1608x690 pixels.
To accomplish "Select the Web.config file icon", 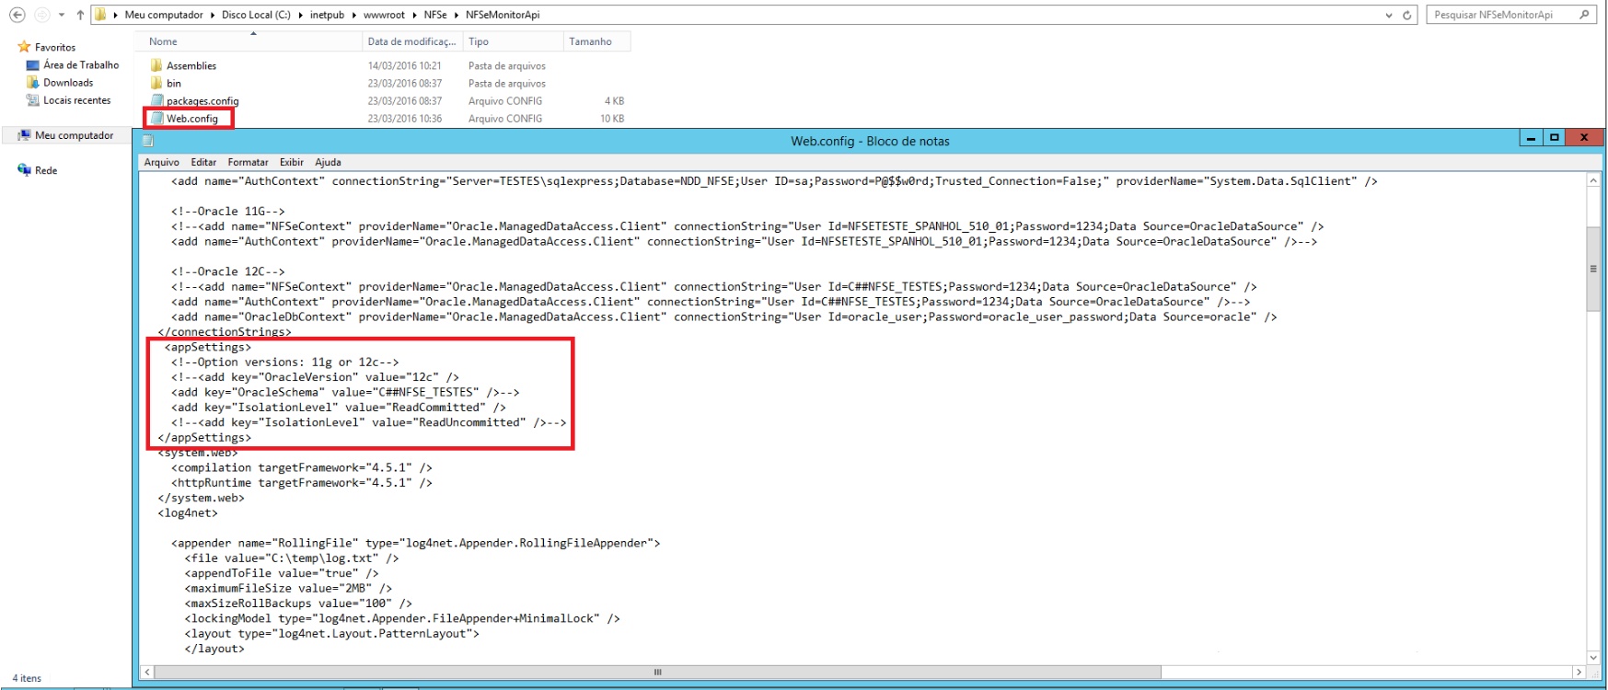I will click(x=157, y=118).
